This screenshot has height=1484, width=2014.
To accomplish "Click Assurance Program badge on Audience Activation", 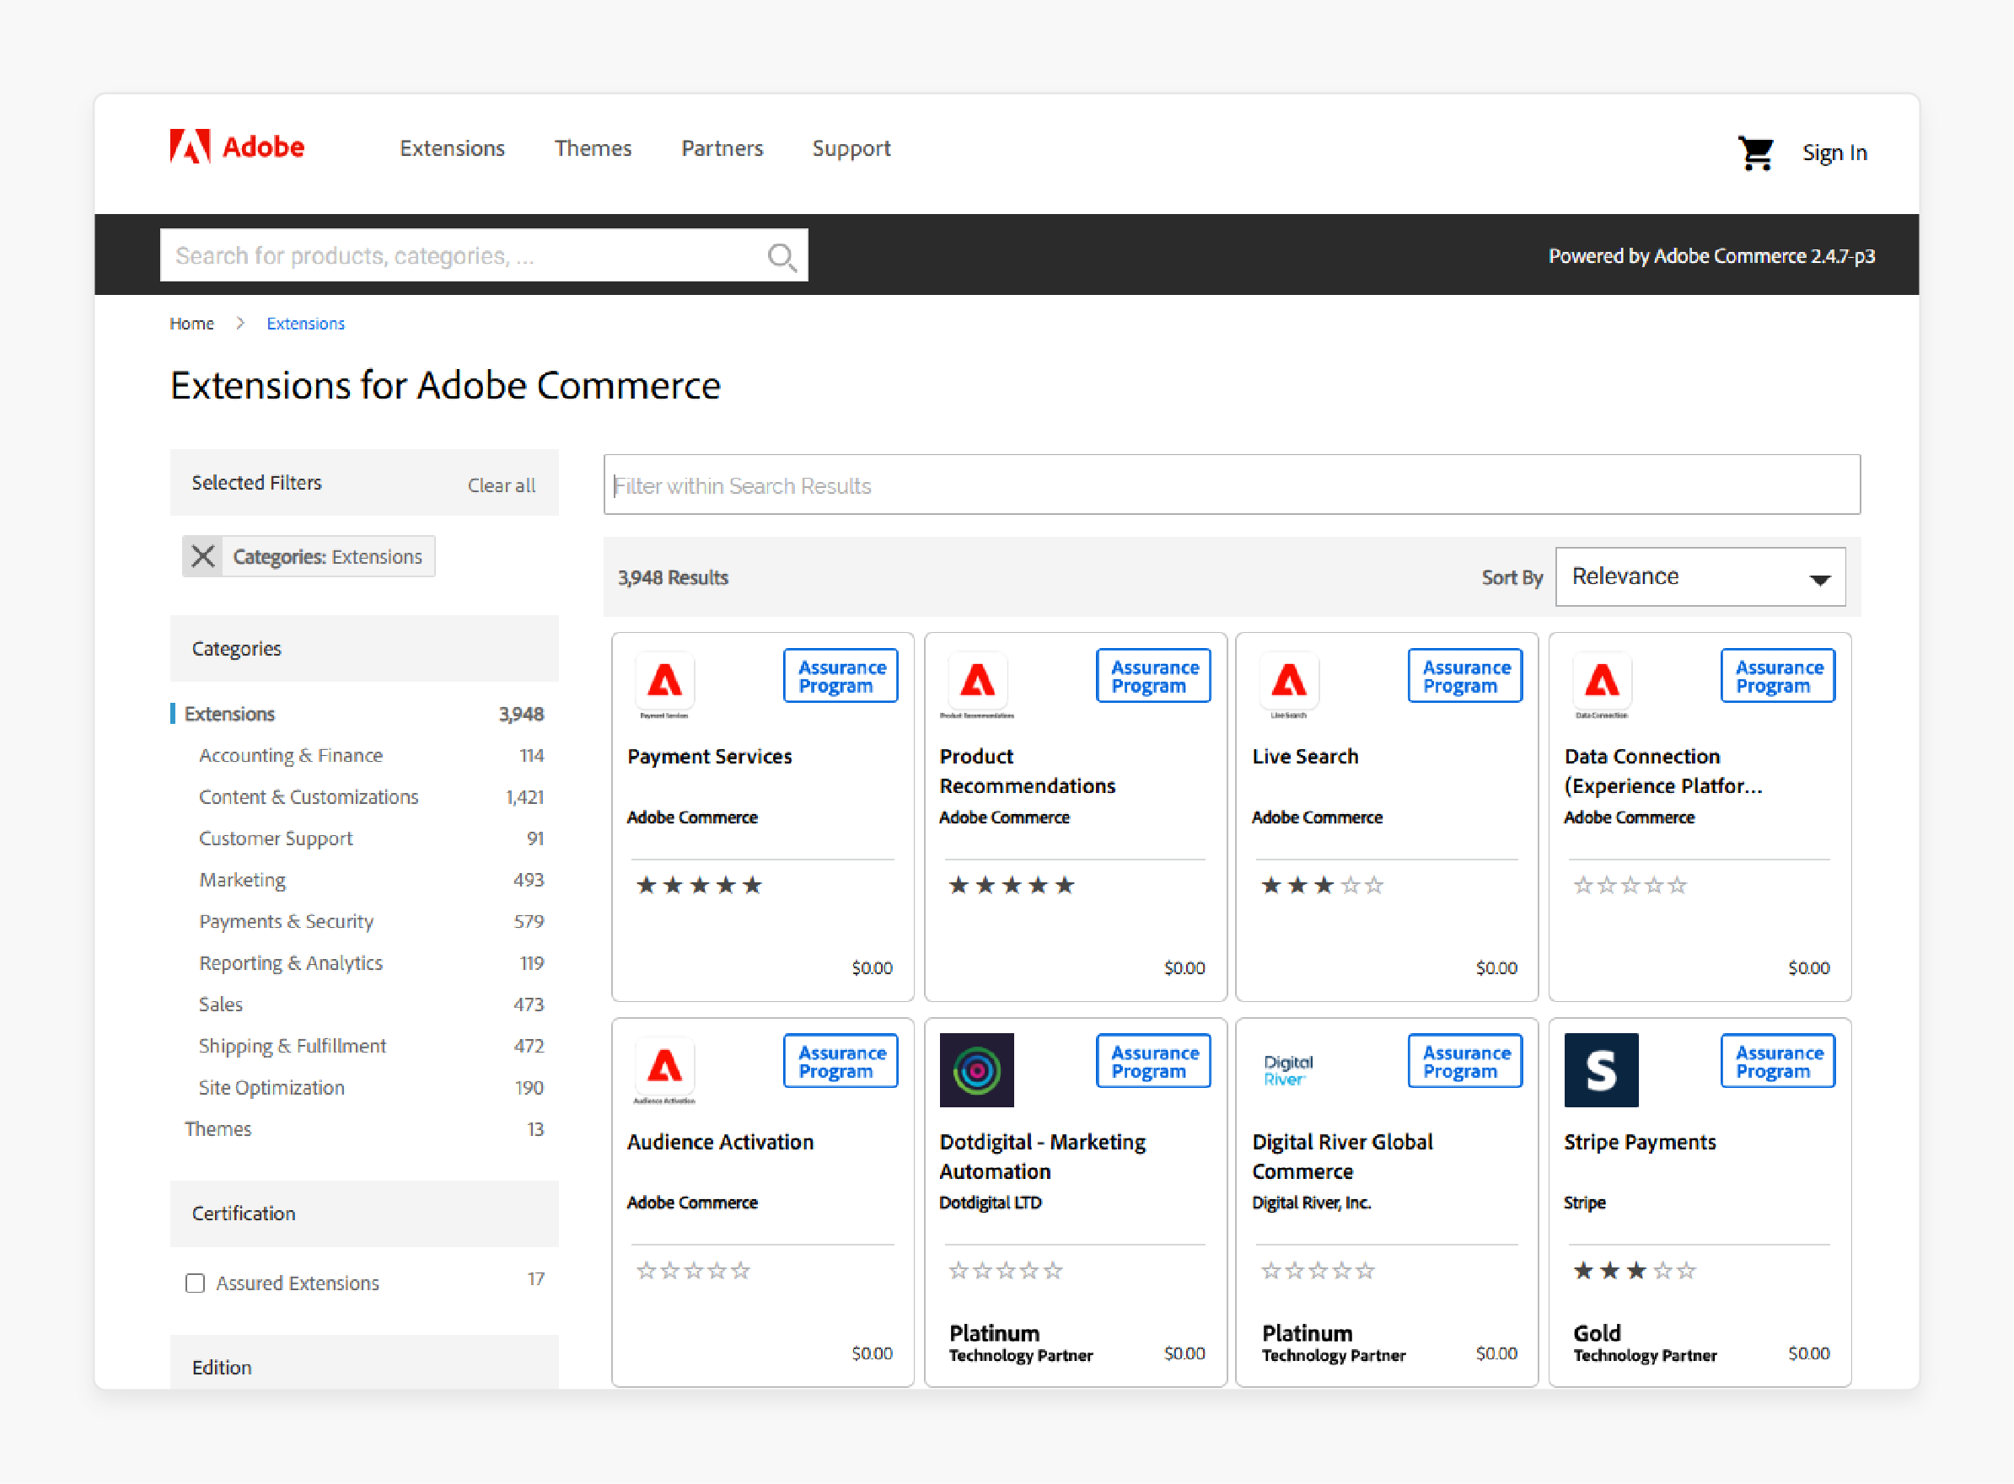I will (x=841, y=1061).
